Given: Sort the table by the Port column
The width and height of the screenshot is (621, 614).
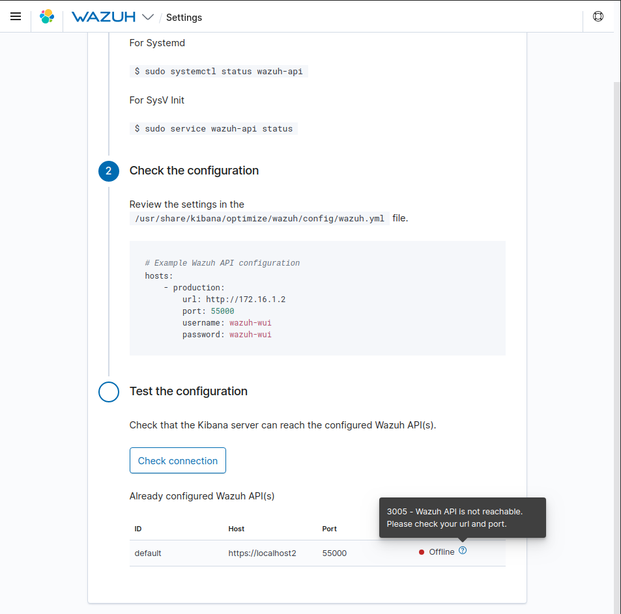Looking at the screenshot, I should [329, 529].
